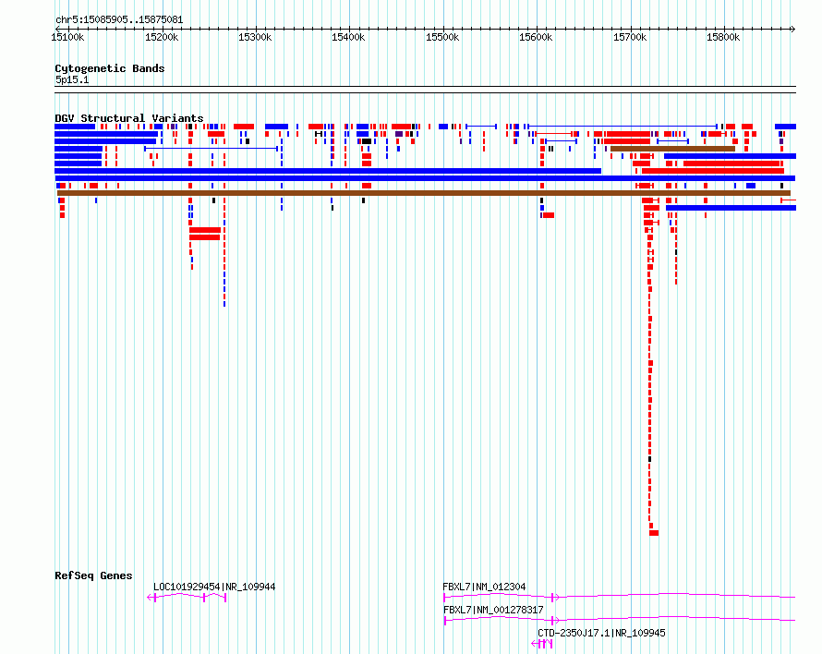Click the 15500k ruler position label
Image resolution: width=822 pixels, height=654 pixels.
tap(442, 37)
